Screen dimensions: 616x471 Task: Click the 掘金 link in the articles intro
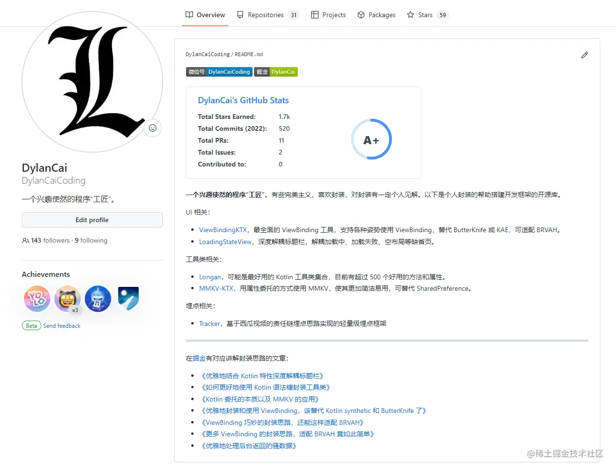point(199,358)
